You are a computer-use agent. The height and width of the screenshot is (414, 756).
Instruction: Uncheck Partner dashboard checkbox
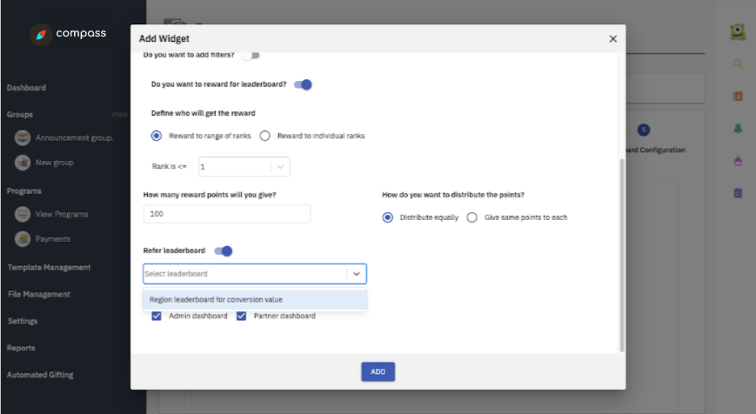241,316
